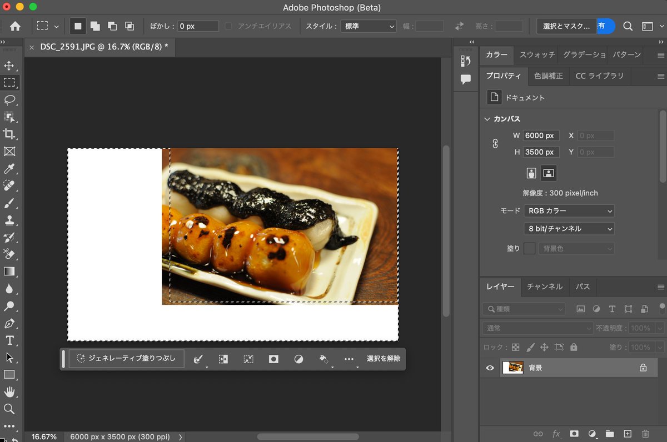Collapse the カンバス section

click(x=487, y=119)
